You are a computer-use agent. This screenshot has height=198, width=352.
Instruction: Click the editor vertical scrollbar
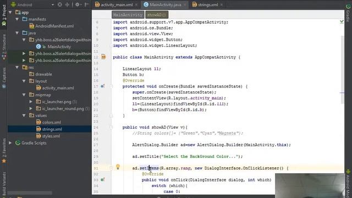[x=342, y=70]
